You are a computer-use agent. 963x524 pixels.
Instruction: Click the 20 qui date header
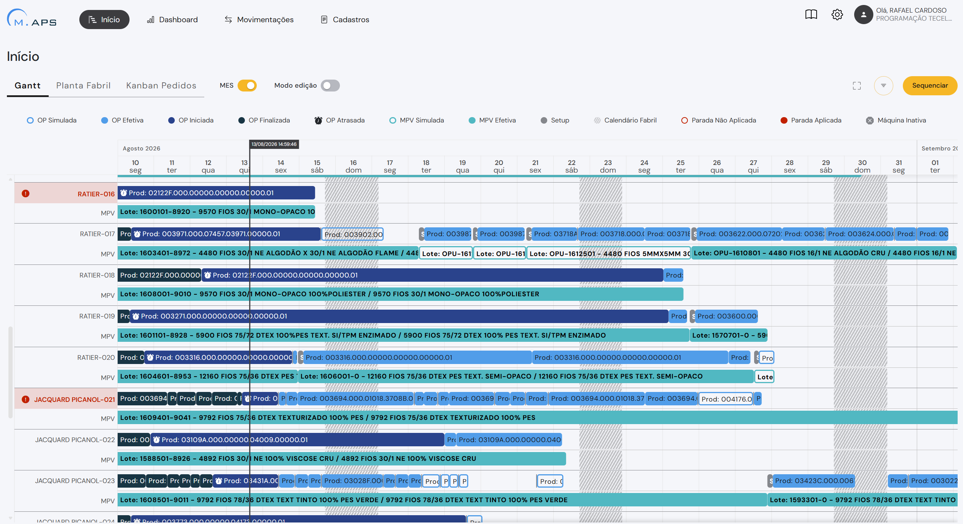point(499,167)
